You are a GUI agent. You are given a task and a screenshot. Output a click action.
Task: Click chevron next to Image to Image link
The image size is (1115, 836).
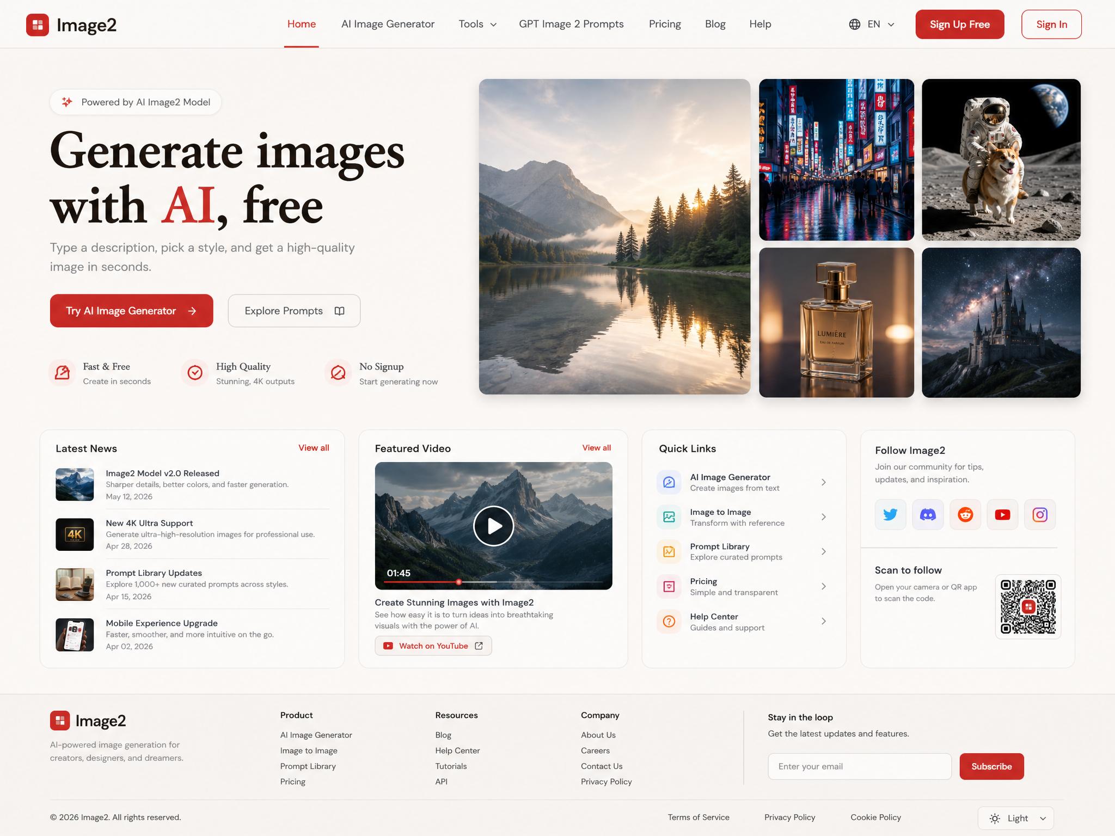pos(824,517)
